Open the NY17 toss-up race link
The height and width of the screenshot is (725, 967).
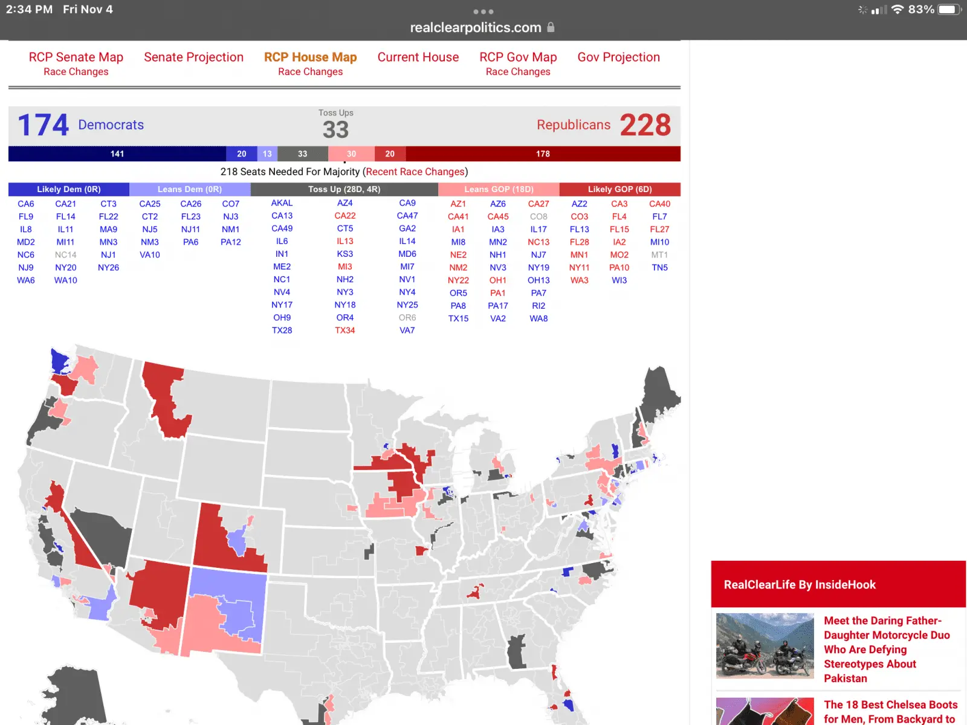[x=282, y=305]
